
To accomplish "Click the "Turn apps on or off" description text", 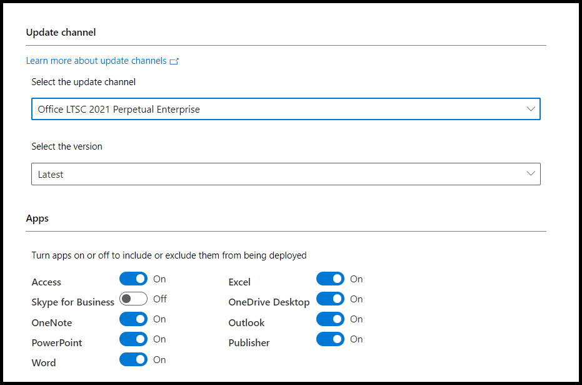I will click(169, 255).
